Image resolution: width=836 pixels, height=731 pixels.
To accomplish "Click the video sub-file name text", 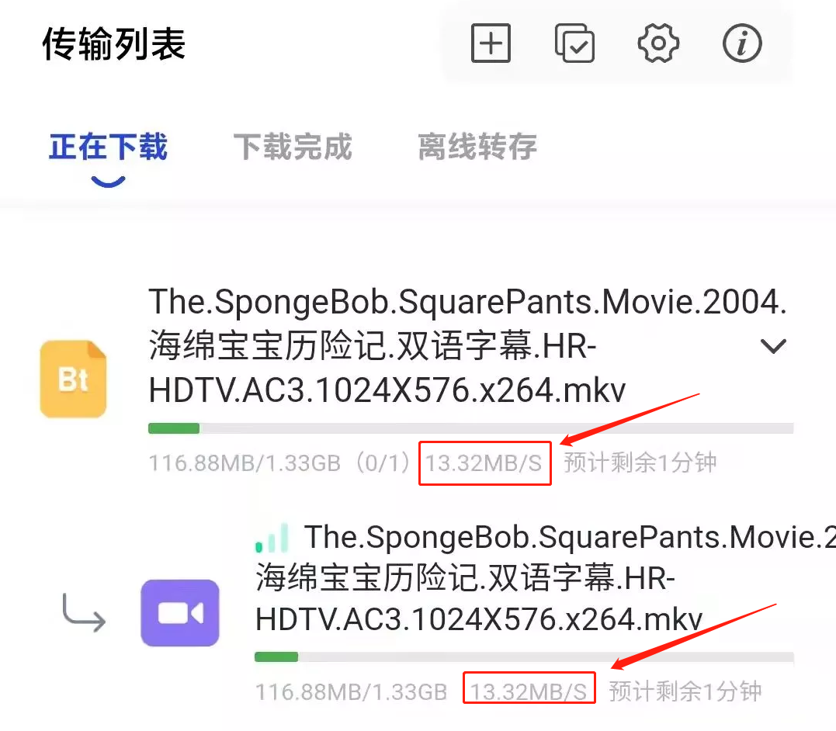I will tap(546, 578).
